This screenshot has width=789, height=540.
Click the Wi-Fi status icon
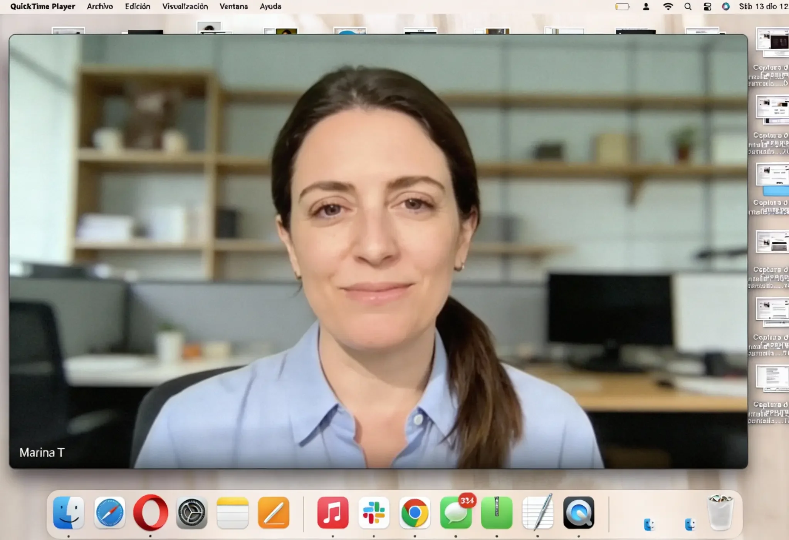tap(668, 7)
